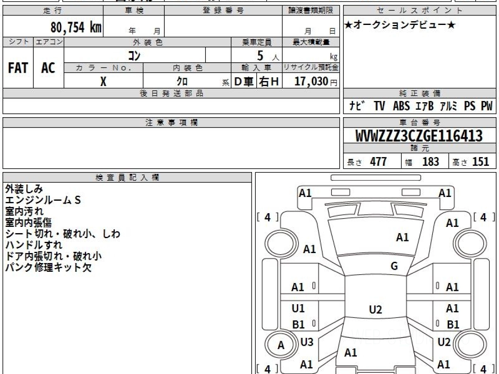The height and width of the screenshot is (374, 499).
Task: Click the TV equipment item
Action: coord(379,106)
